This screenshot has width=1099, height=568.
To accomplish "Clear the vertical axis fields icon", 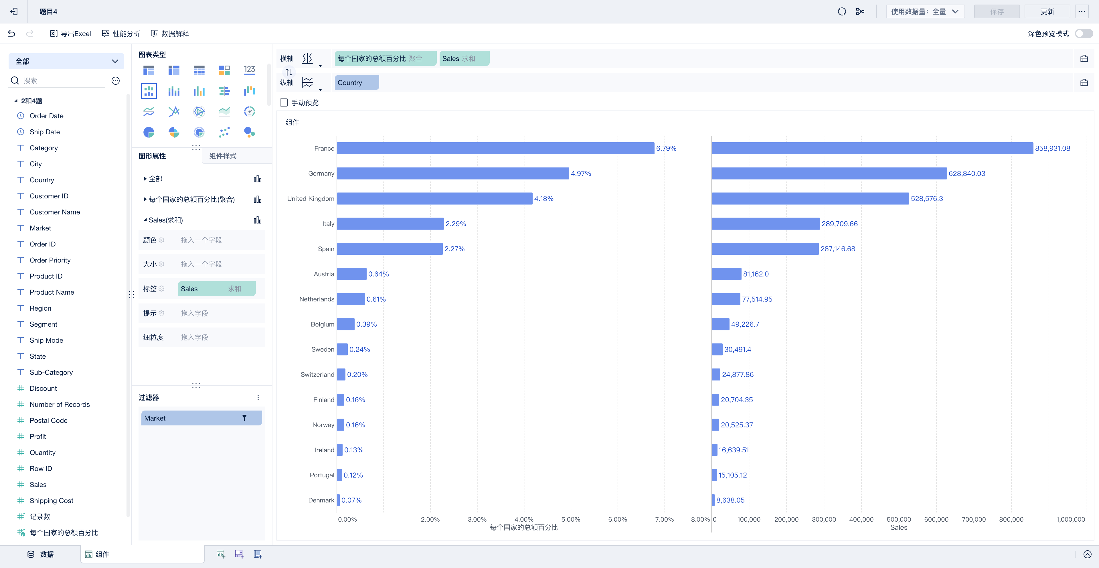I will [x=1084, y=82].
